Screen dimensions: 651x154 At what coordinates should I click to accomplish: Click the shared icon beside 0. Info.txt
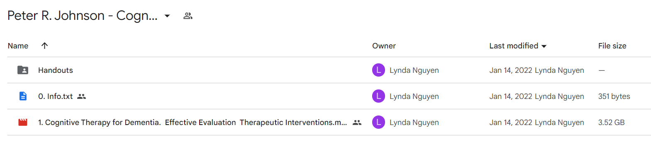coord(82,96)
